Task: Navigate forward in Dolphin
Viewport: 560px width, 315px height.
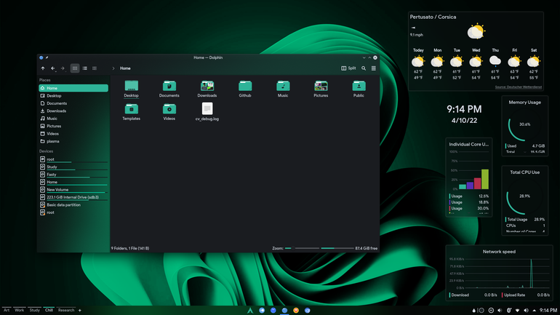Action: [x=63, y=68]
